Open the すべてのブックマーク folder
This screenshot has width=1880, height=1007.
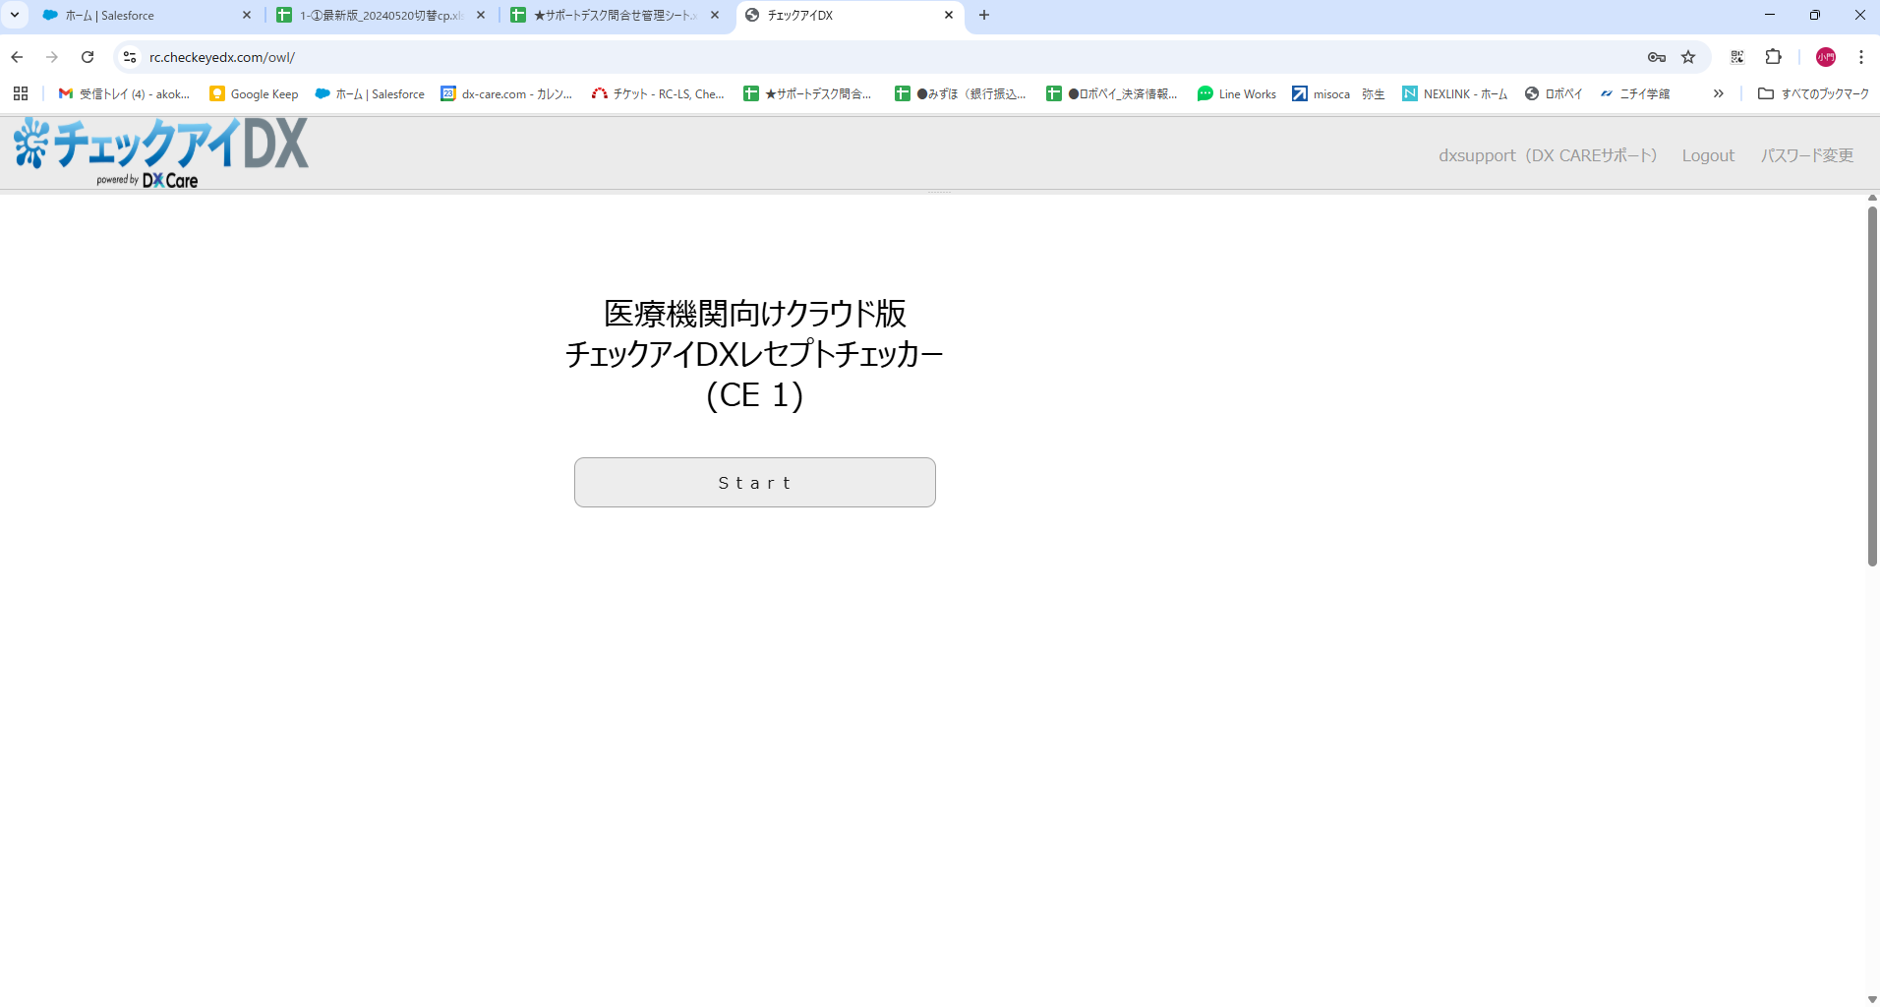[1813, 94]
